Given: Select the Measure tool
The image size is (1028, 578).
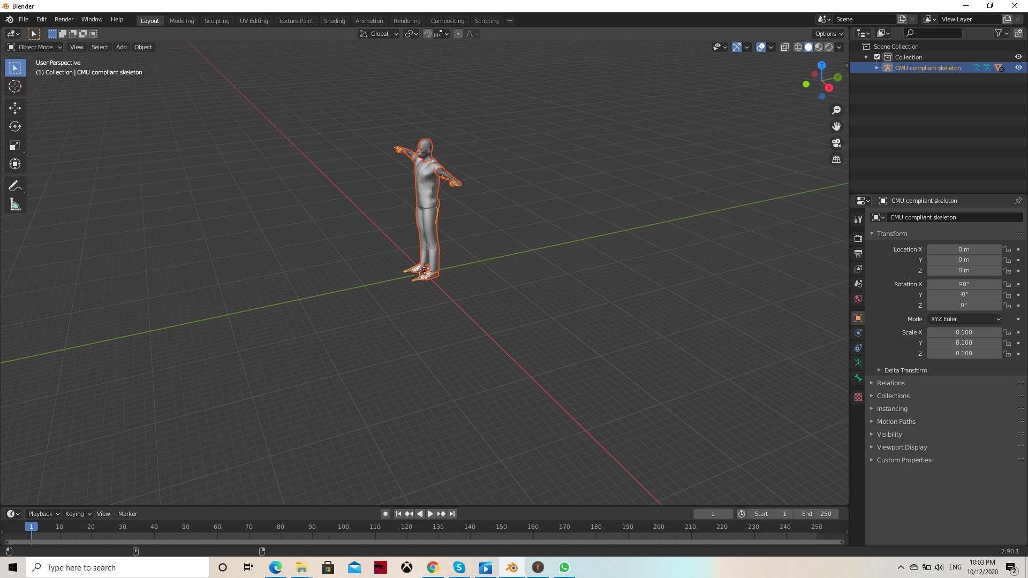Looking at the screenshot, I should pyautogui.click(x=14, y=204).
